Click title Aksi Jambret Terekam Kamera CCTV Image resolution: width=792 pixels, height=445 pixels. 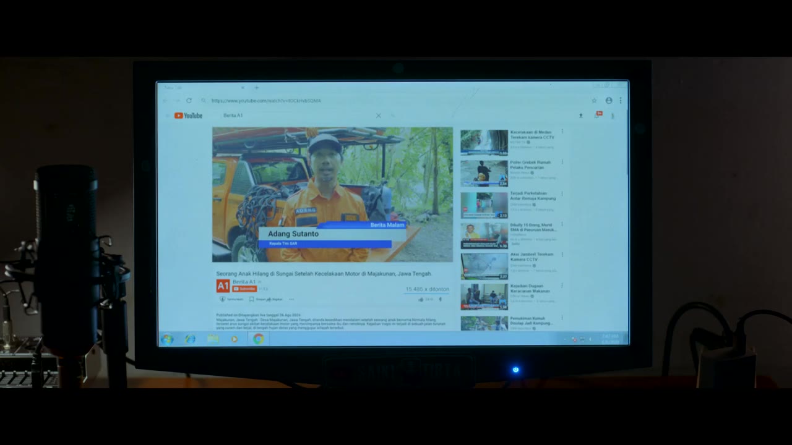(x=532, y=257)
